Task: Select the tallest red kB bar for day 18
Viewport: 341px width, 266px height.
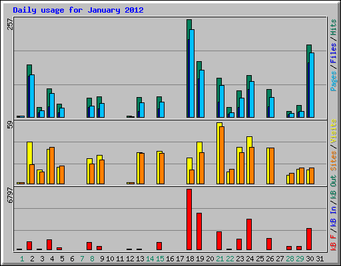Action: pos(189,219)
